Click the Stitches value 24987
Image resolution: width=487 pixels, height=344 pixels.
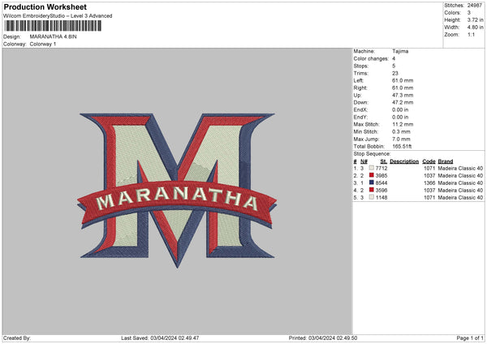pyautogui.click(x=475, y=6)
